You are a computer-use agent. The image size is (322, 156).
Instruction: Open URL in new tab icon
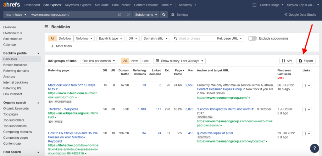pos(119,15)
